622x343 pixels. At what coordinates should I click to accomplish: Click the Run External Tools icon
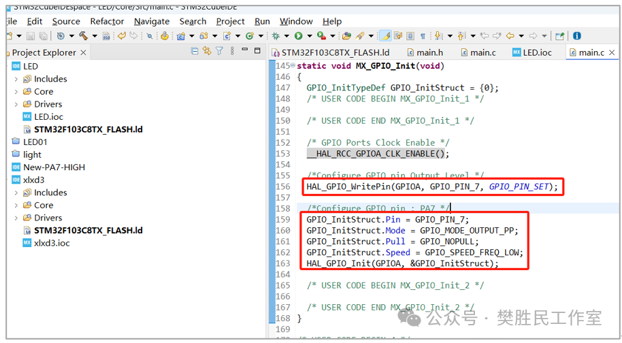pyautogui.click(x=321, y=36)
